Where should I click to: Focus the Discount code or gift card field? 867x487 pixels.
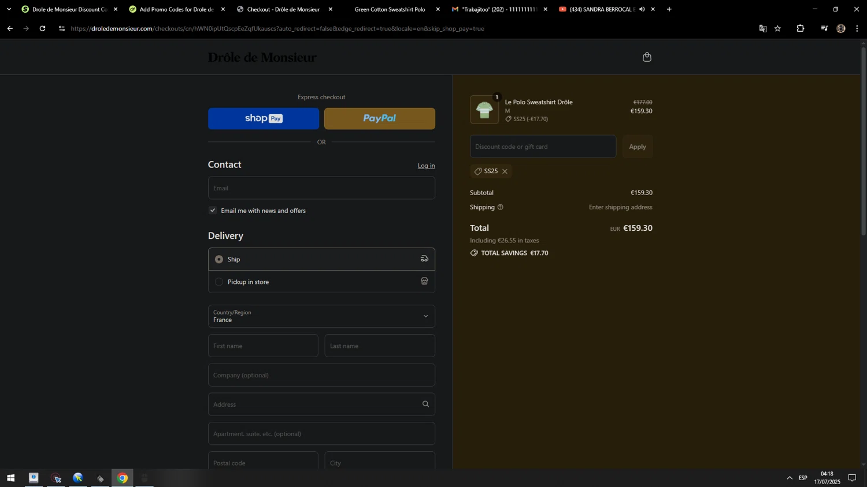point(543,147)
